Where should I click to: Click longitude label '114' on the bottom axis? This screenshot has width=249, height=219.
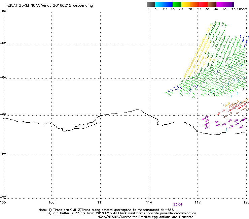coord(149,202)
